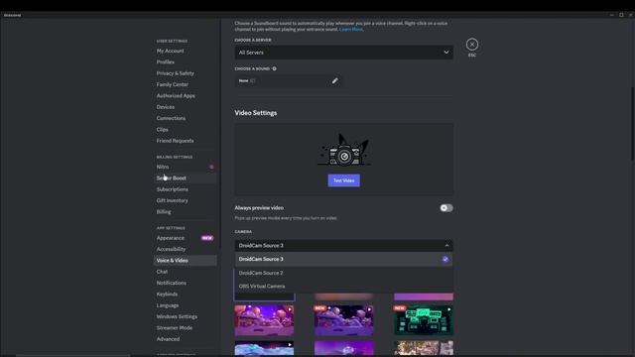Open Subscriptions settings

(x=173, y=189)
